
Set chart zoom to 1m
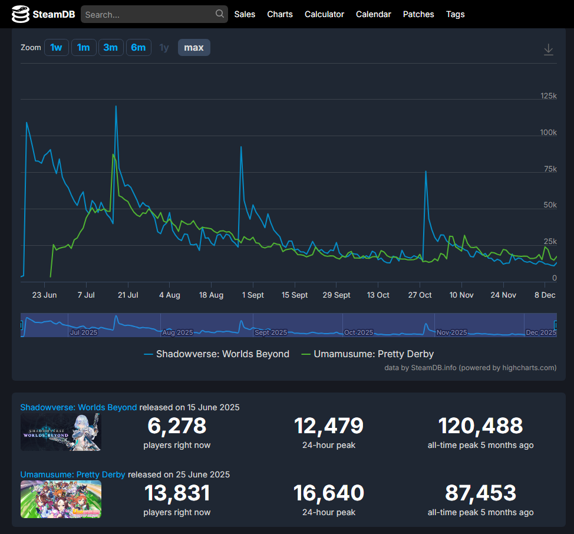[x=84, y=48]
